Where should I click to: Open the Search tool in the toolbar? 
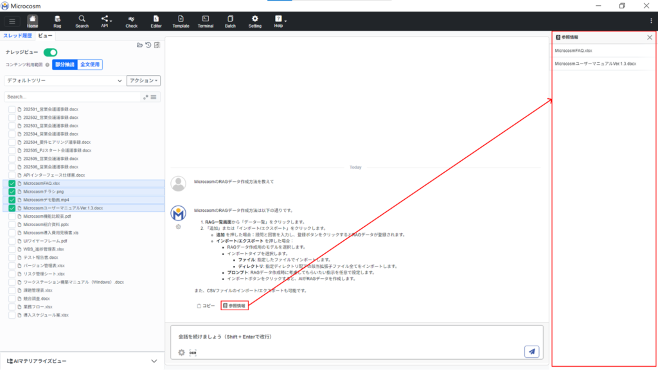point(82,21)
